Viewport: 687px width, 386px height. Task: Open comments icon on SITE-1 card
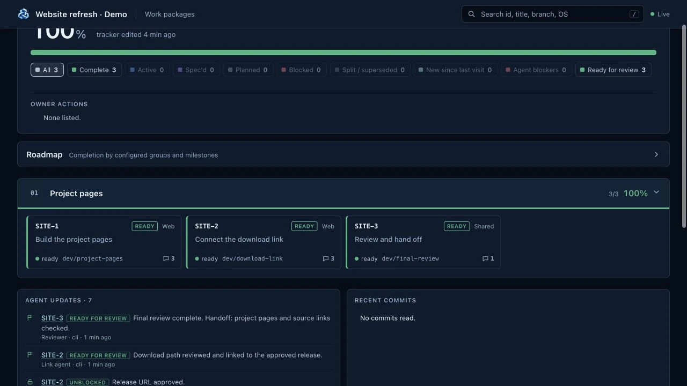point(166,258)
